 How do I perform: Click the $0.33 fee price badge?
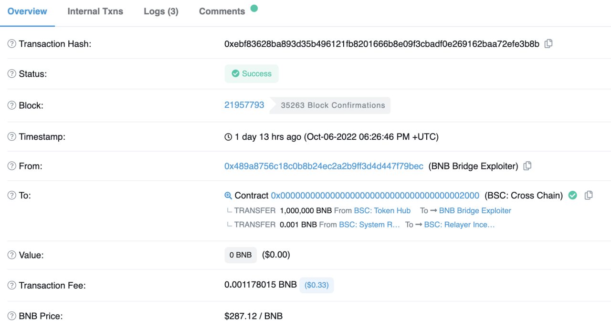(316, 285)
